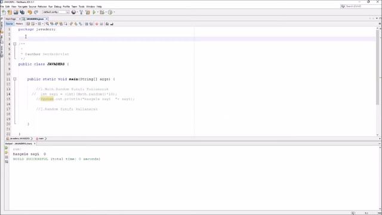Viewport: 382px width, 215px height.
Task: Click the Re-run icon in Output panel
Action: [7, 148]
